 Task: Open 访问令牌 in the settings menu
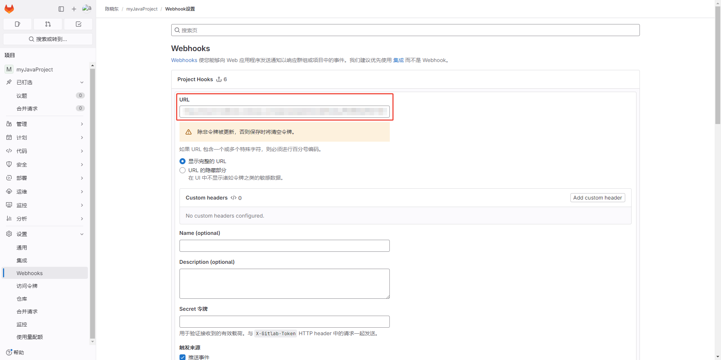click(27, 286)
